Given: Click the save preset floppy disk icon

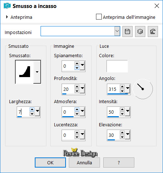Looking at the screenshot, I should point(128,31).
